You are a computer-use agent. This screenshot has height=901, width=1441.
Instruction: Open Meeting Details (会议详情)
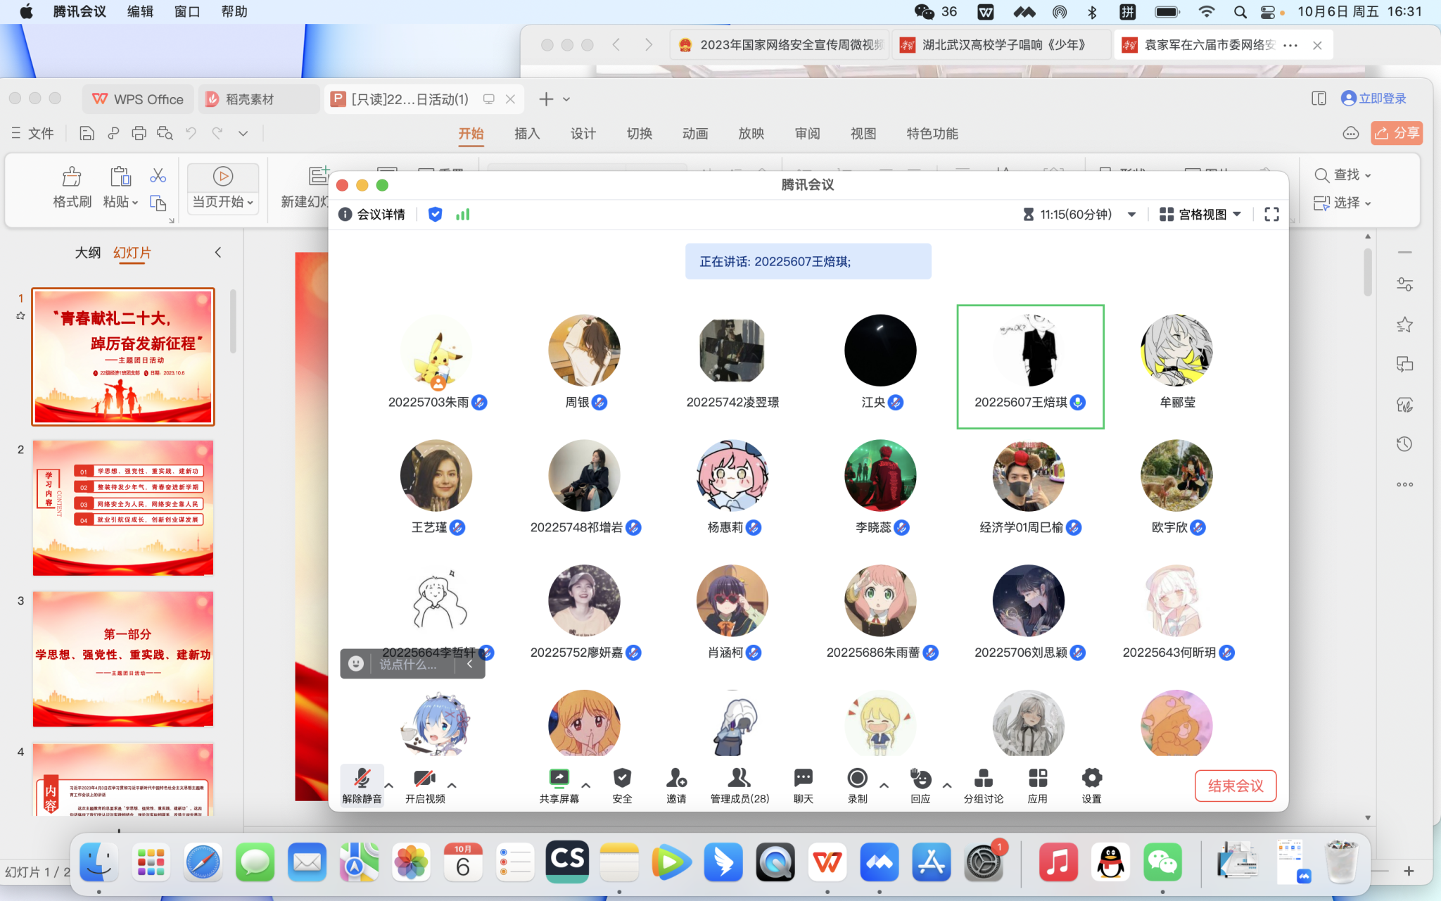point(372,215)
